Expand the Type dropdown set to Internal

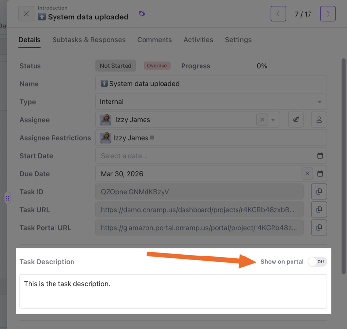point(319,102)
